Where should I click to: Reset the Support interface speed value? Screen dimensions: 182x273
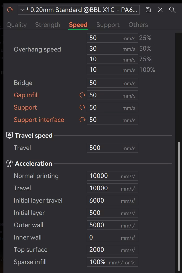pyautogui.click(x=82, y=120)
